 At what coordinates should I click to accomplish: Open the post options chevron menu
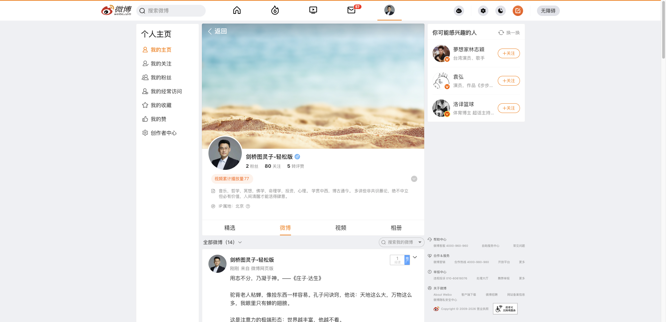pos(415,257)
